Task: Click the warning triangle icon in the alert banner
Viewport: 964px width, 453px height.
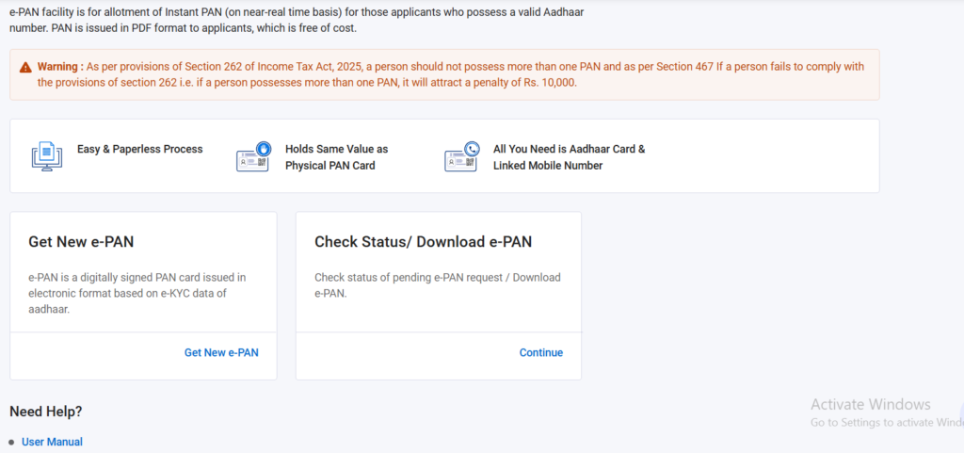Action: [24, 68]
